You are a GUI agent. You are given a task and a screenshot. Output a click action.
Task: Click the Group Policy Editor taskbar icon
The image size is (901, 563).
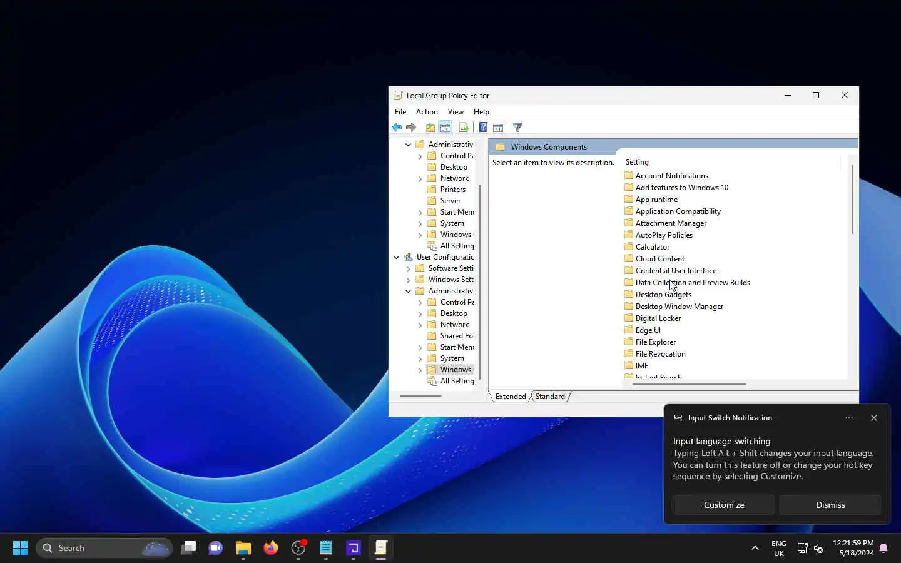(x=381, y=548)
